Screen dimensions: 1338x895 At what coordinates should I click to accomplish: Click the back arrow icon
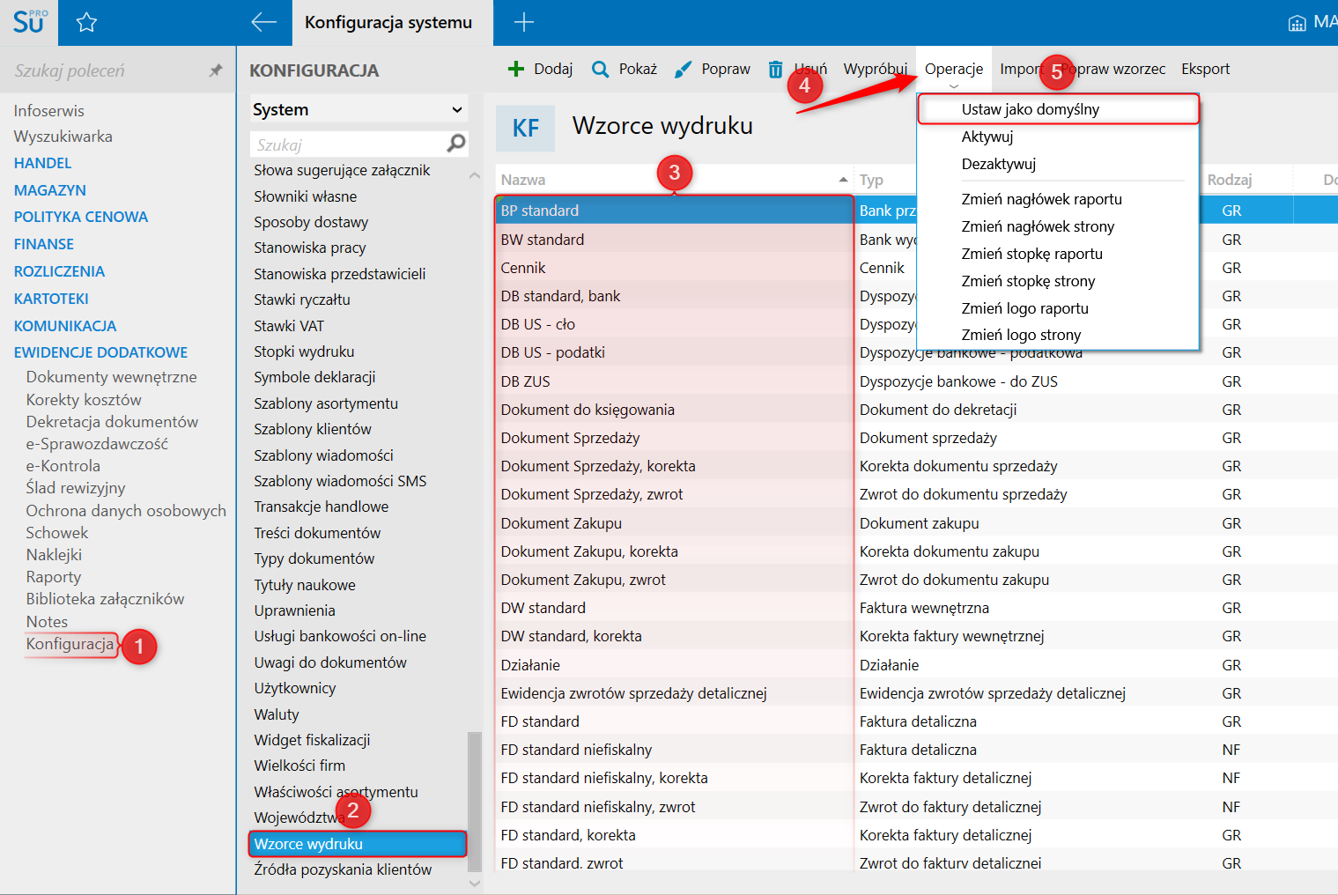click(x=263, y=23)
